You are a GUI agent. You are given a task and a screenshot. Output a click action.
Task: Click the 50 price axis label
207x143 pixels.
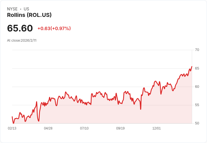pos(197,123)
